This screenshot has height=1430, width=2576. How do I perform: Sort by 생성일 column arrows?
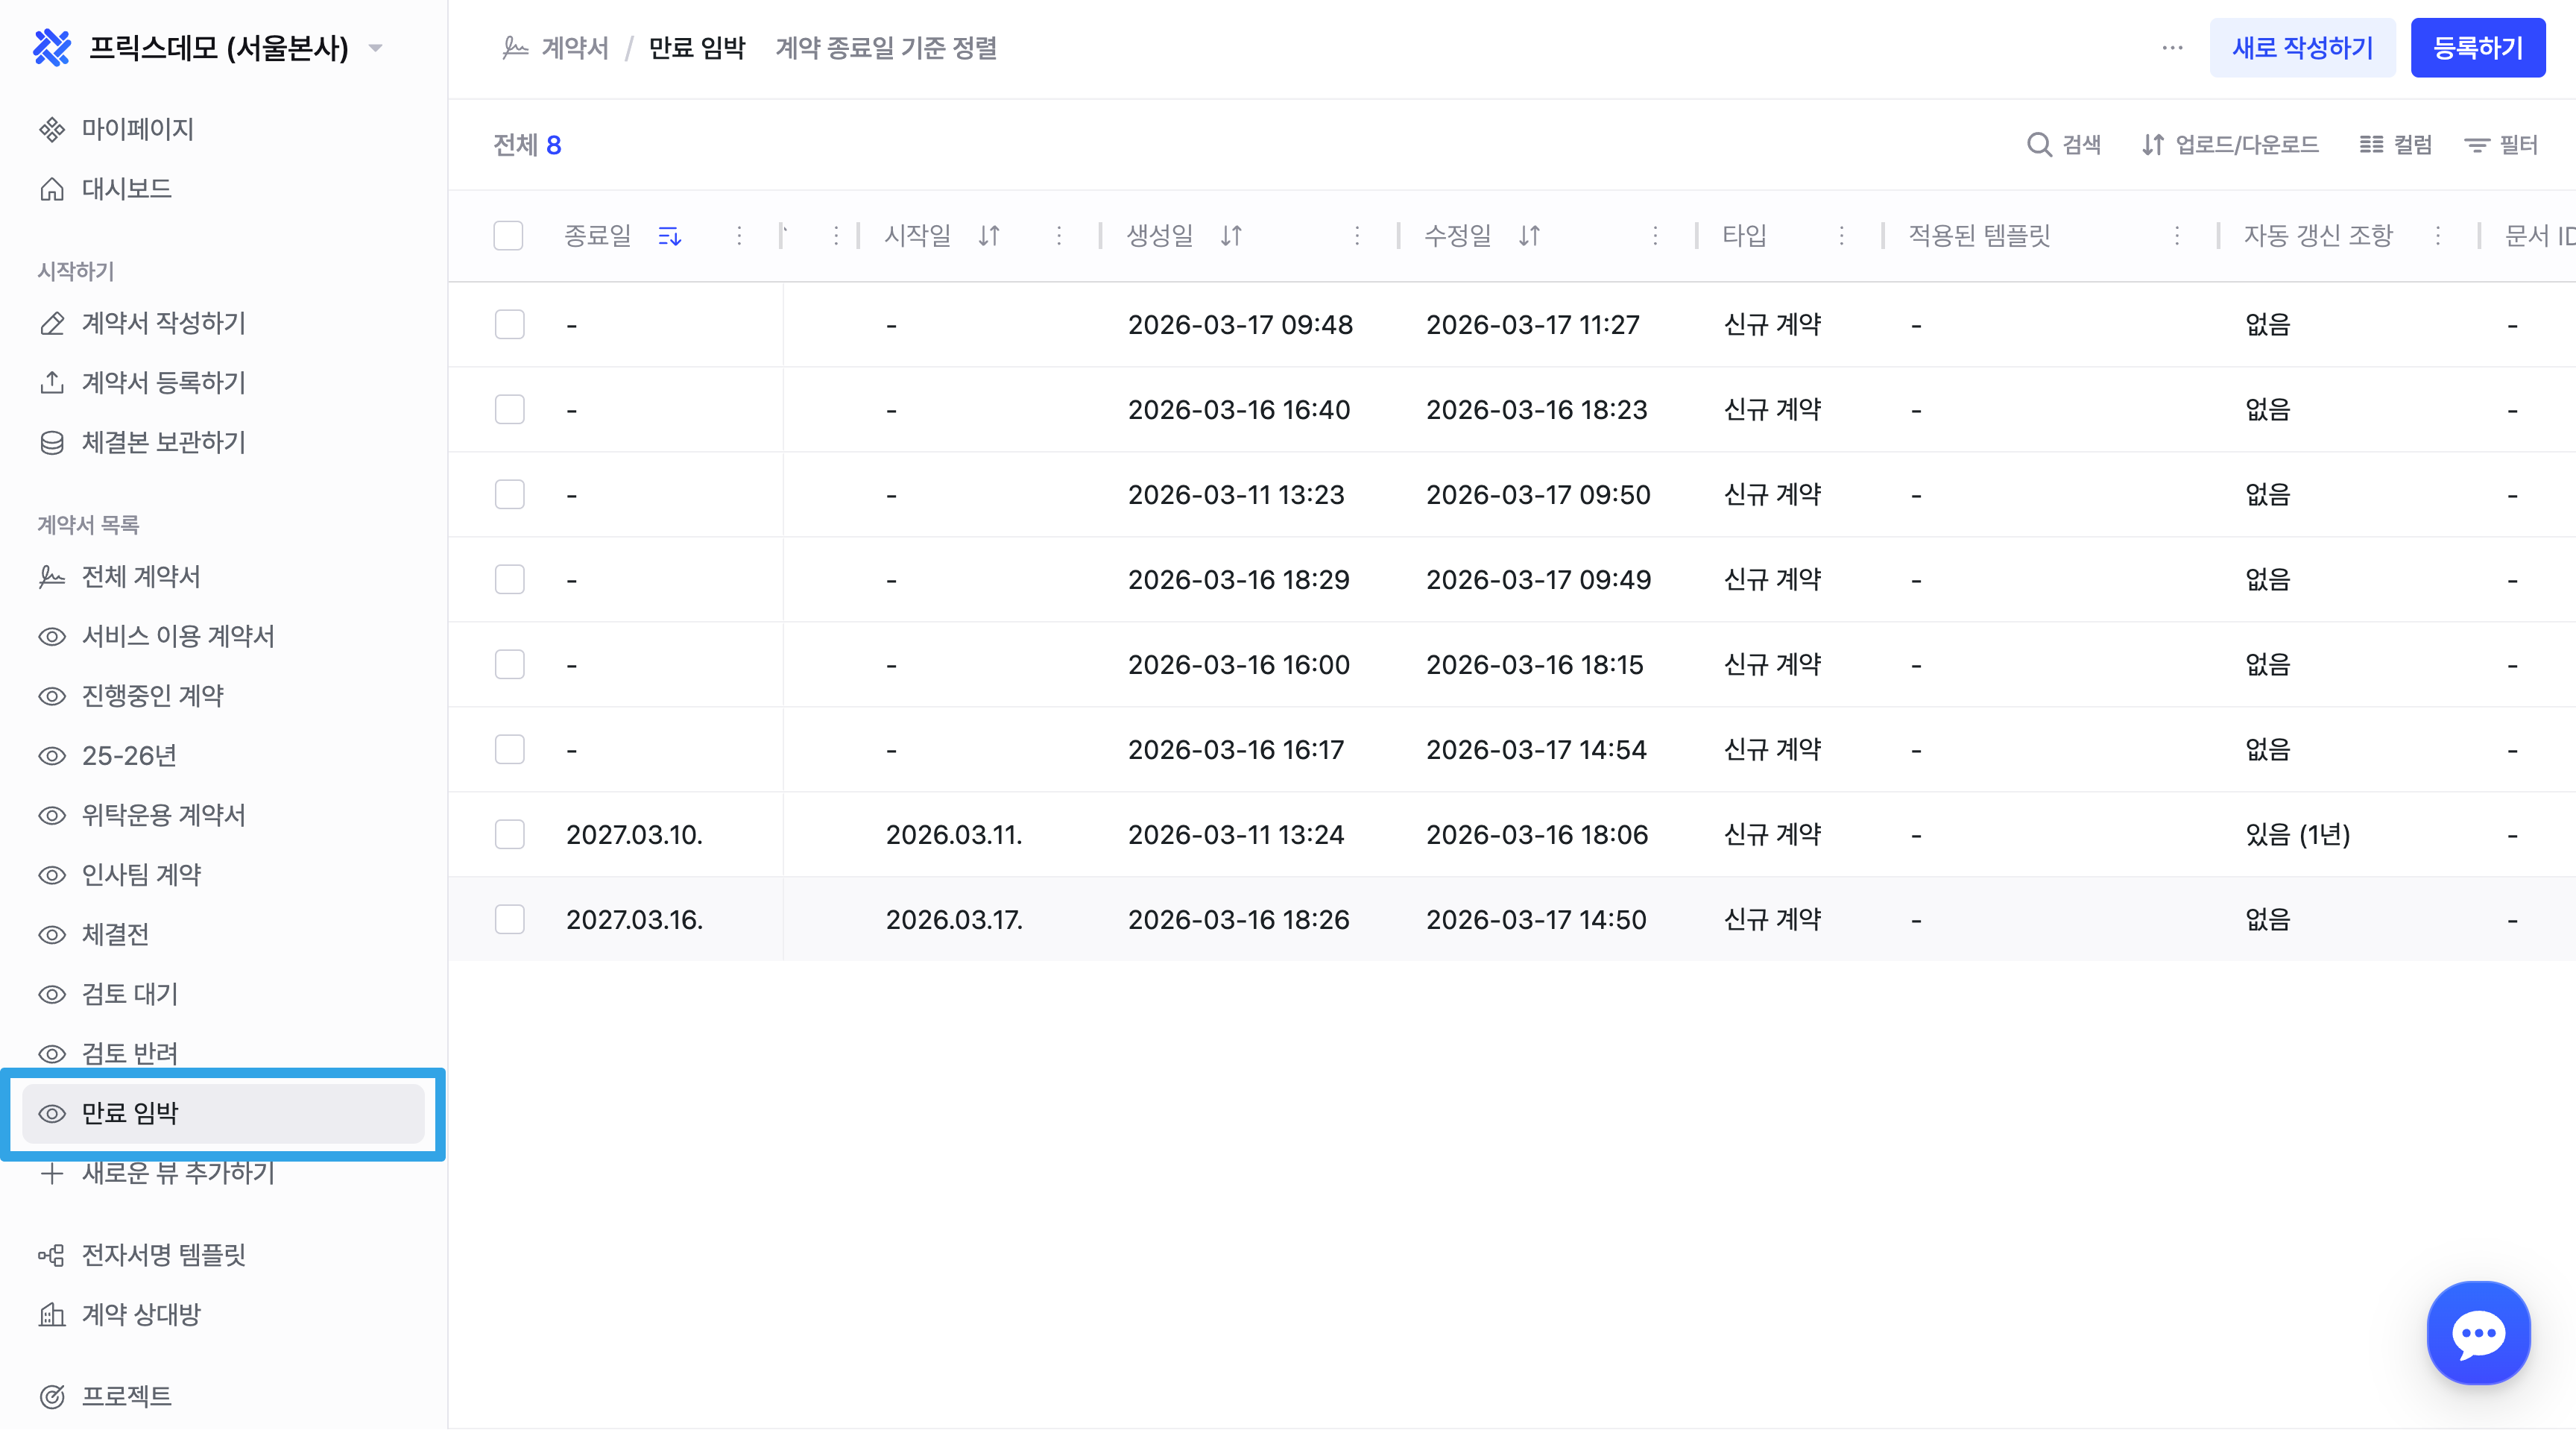pos(1231,236)
